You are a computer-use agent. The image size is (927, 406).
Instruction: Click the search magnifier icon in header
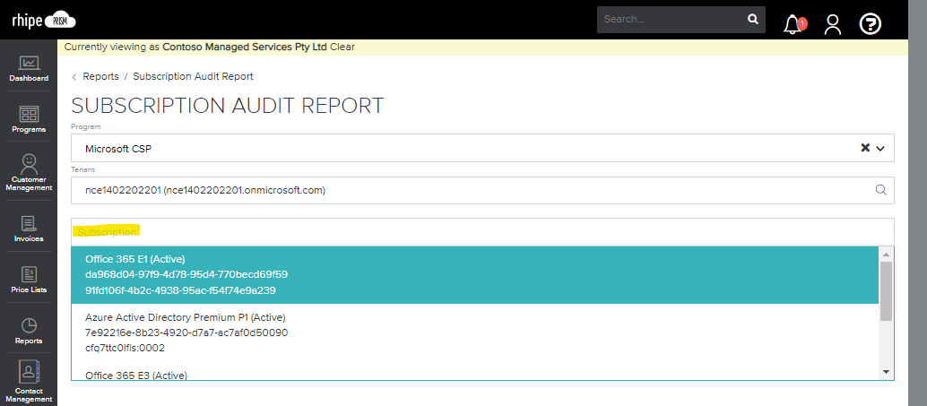752,19
